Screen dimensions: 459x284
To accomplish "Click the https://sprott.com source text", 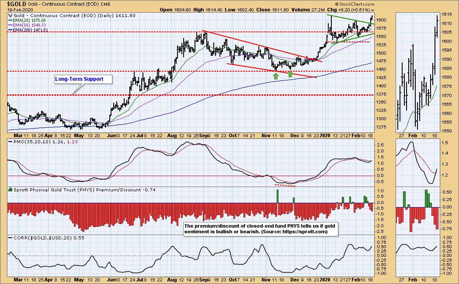I will tap(304, 232).
